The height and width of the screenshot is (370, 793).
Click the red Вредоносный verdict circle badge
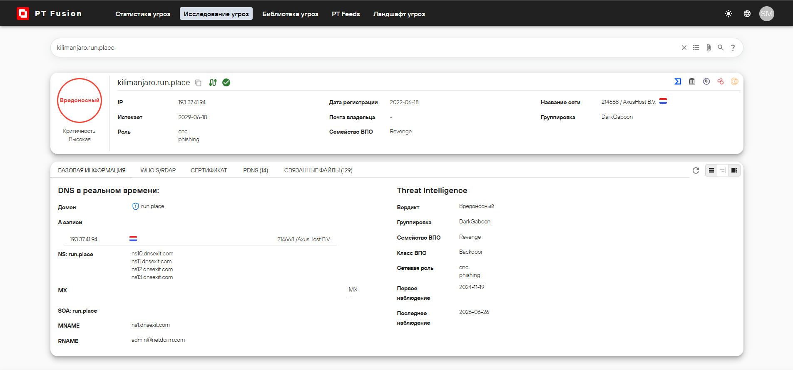point(80,100)
